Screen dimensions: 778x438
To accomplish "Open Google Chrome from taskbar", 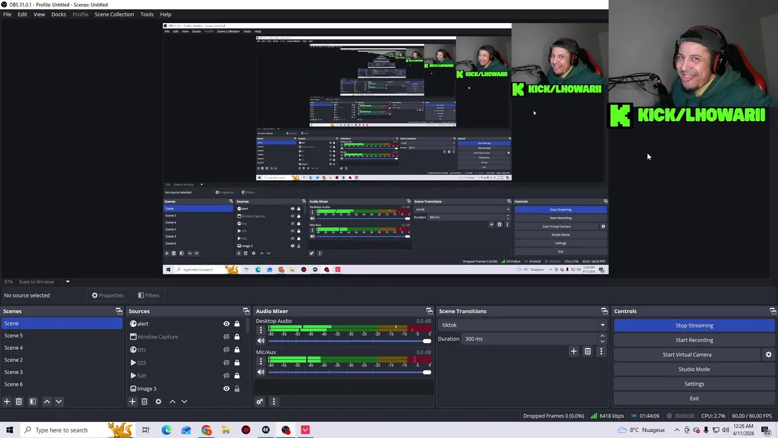I will (206, 430).
